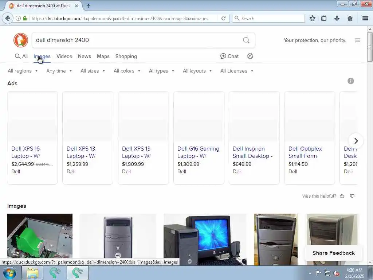Viewport: 373px width, 280px height.
Task: Give thumbs up for ad helpfulness
Action: [x=342, y=196]
